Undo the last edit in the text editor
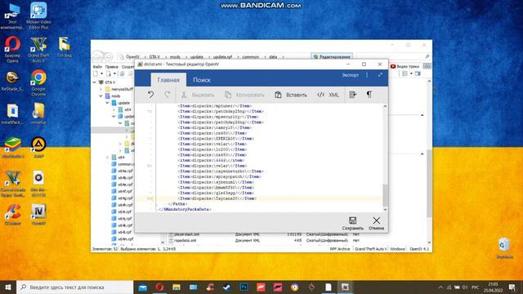The width and height of the screenshot is (523, 294). 150,95
